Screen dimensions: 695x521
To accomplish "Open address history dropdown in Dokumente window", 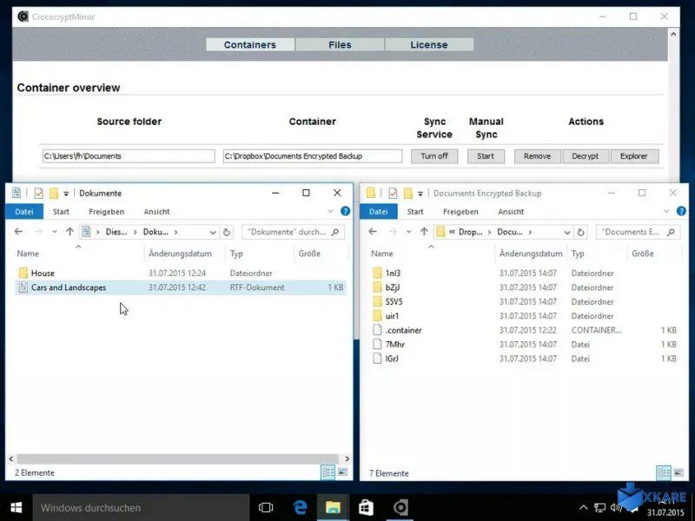I will pos(213,232).
